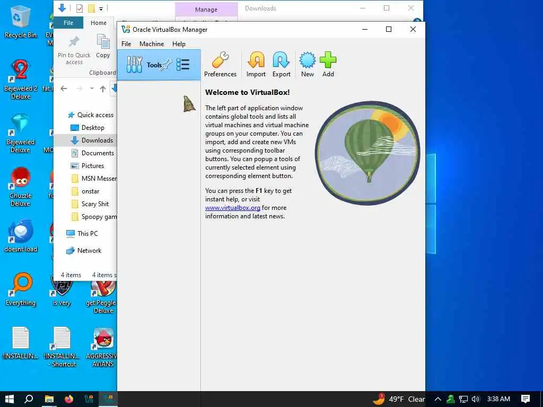543x407 pixels.
Task: Select Chuzzle Deluxe desktop shortcut
Action: [21, 187]
